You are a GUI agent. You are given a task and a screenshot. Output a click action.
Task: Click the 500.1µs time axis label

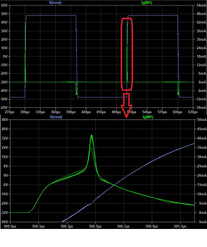(38, 226)
